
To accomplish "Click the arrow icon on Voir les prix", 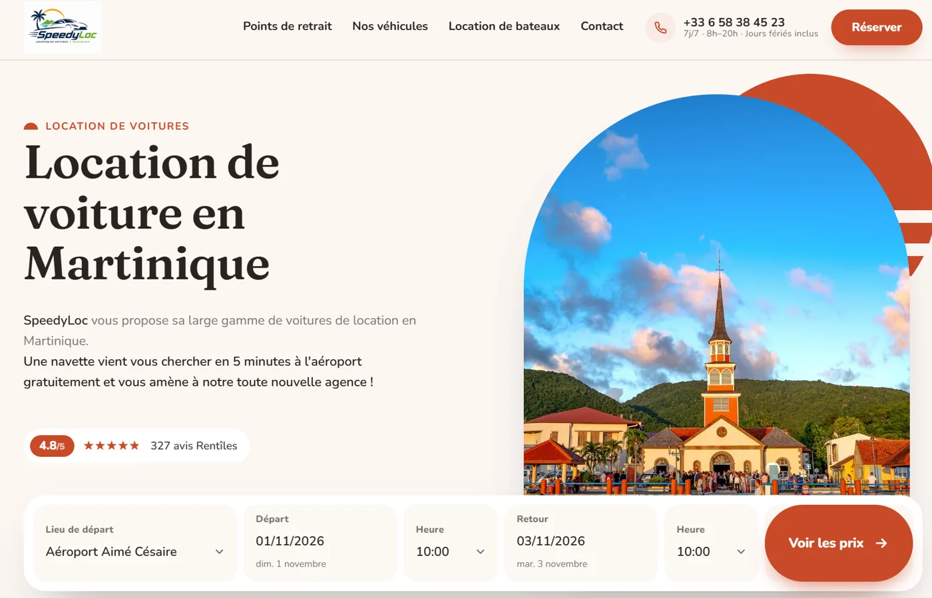I will [881, 543].
